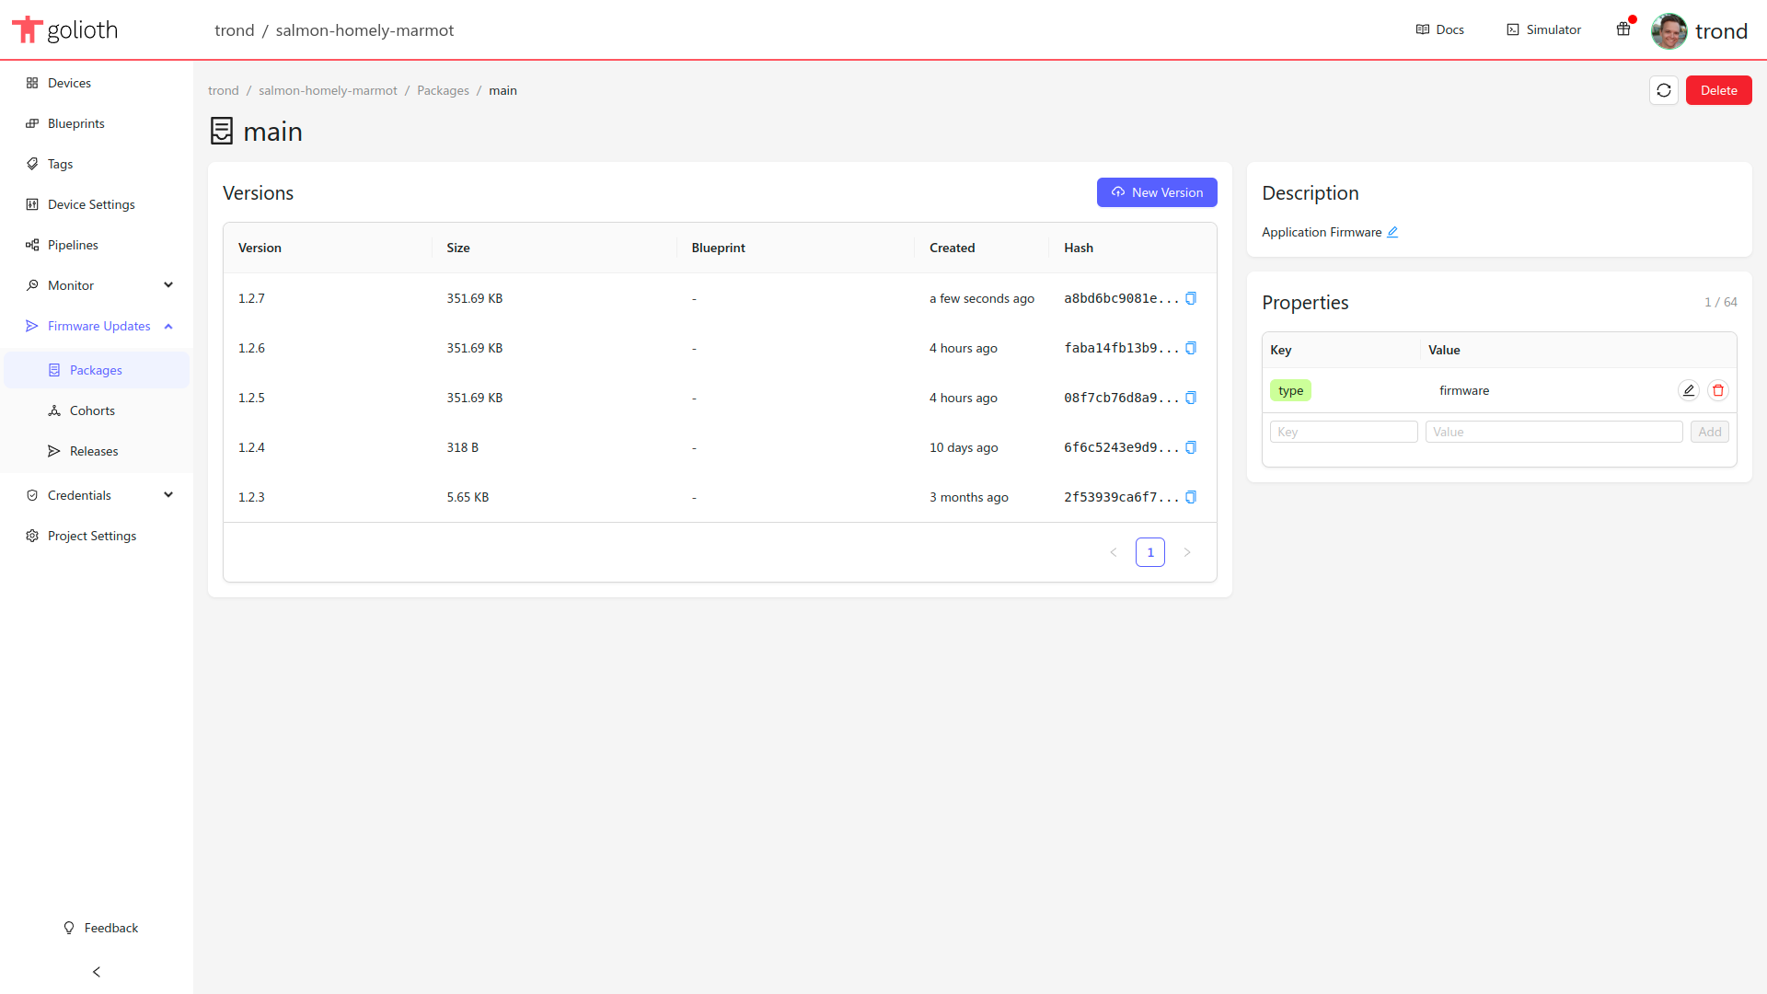Open Pipelines from the sidebar
Image resolution: width=1767 pixels, height=994 pixels.
point(73,245)
